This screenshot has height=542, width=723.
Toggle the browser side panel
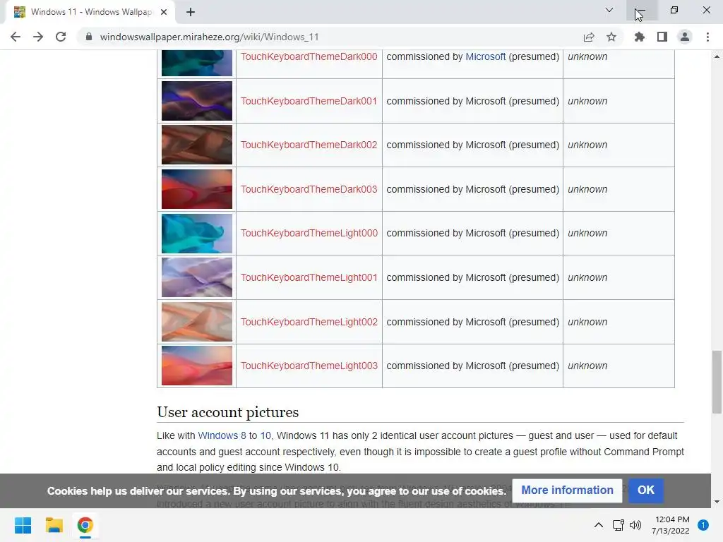[662, 37]
